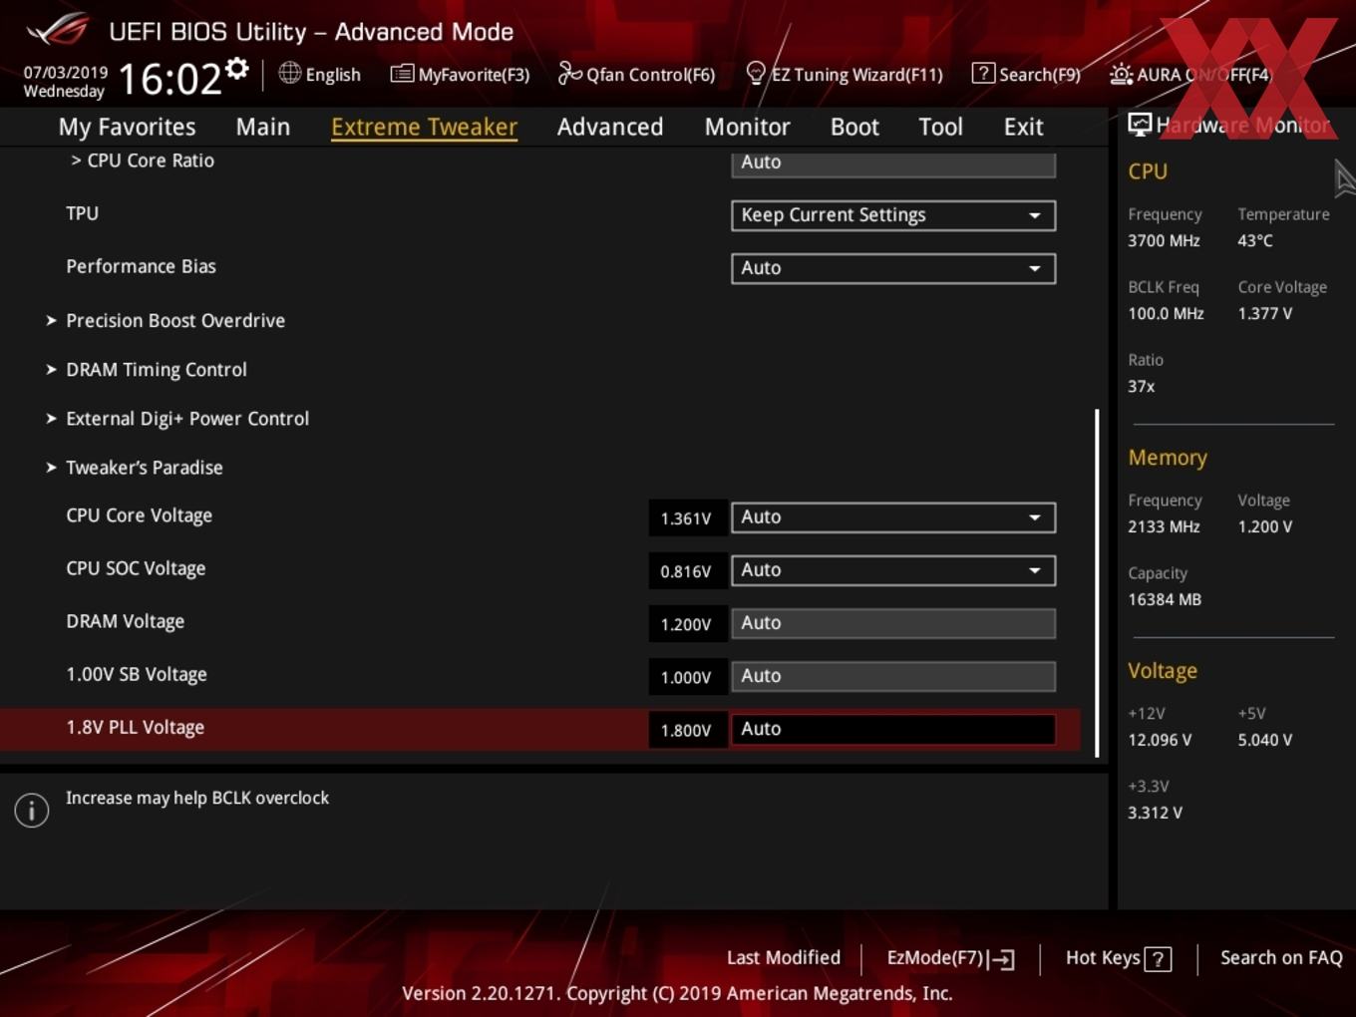Screen dimensions: 1356x1017
Task: Select the Performance Bias label
Action: pos(141,266)
